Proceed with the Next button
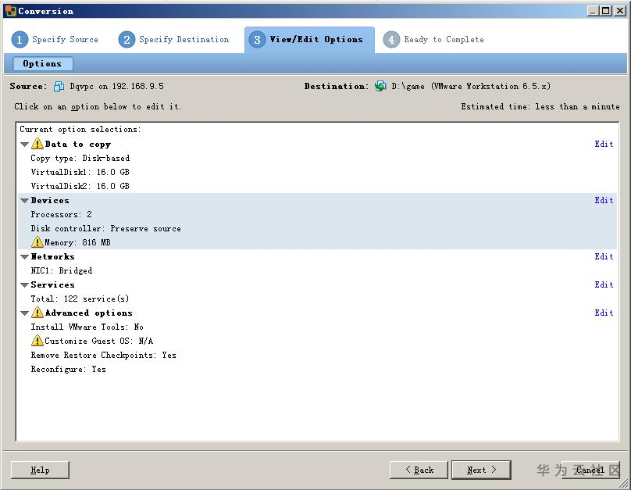Viewport: 631px width, 490px height. (481, 470)
